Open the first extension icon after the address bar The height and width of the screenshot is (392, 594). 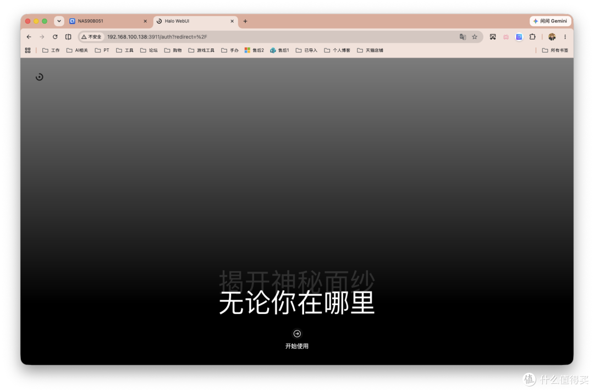coord(492,37)
